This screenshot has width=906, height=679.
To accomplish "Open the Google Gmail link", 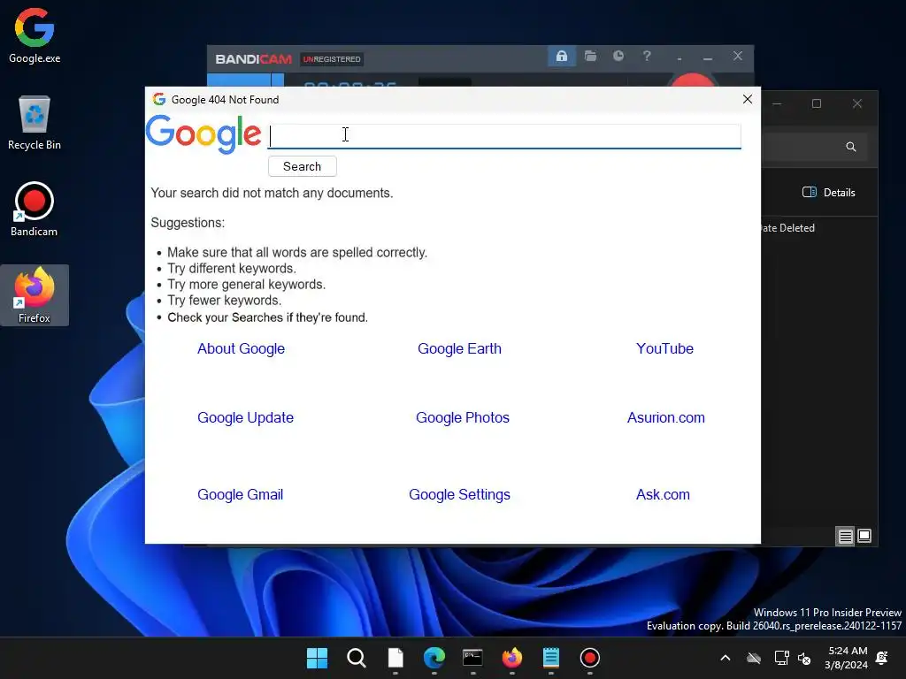I will pos(241,494).
